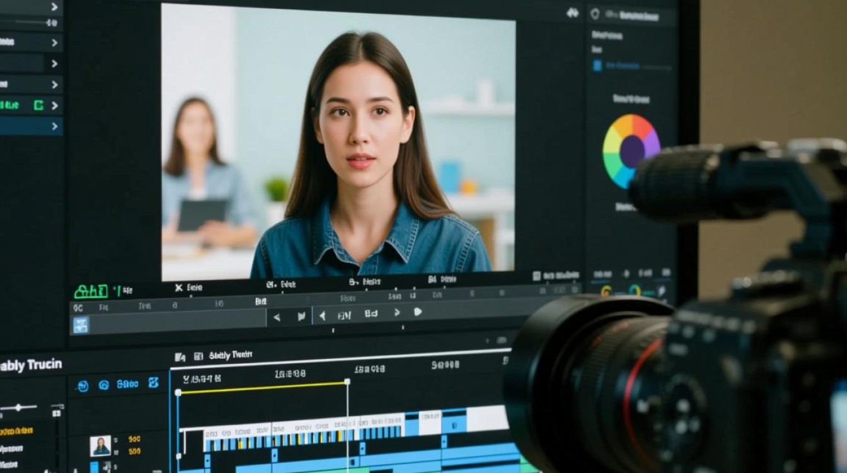The width and height of the screenshot is (847, 473).
Task: Click the icon left of the timeline Stably Trucin tab
Action: pos(198,356)
